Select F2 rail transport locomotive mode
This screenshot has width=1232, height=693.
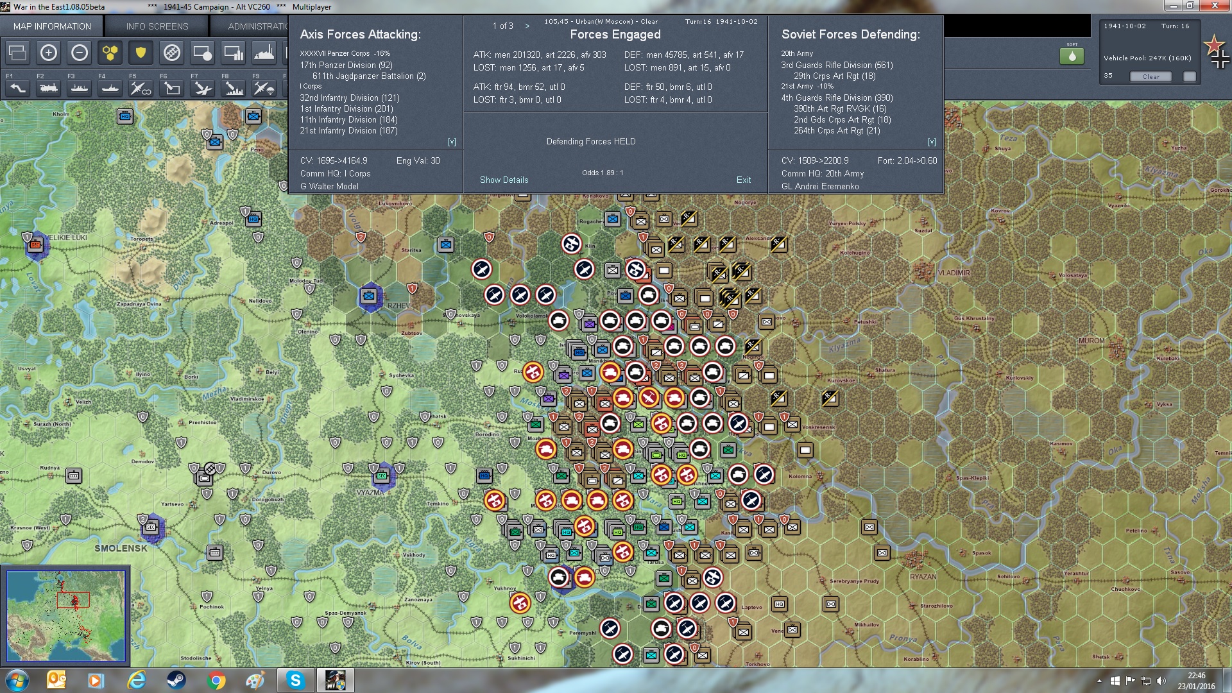[49, 88]
